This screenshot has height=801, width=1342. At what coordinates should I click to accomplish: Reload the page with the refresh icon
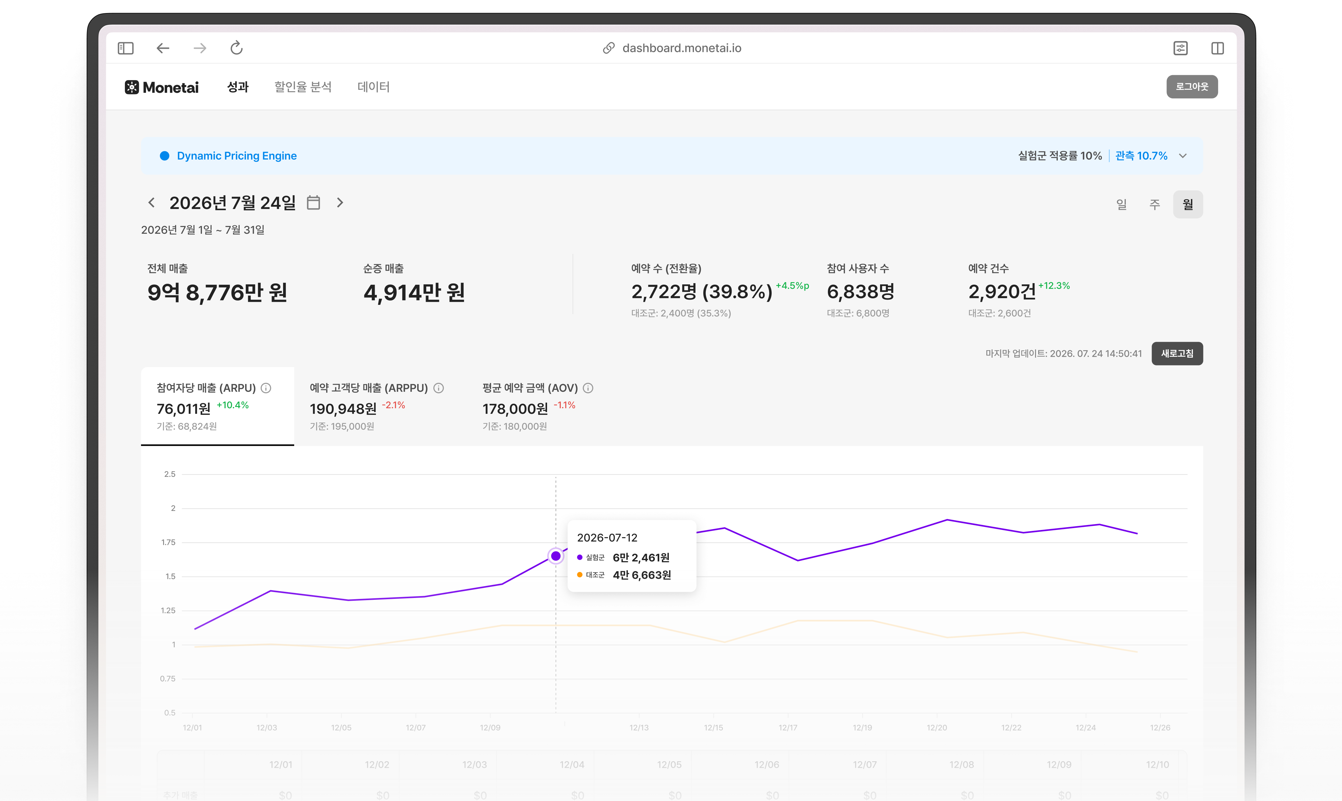[x=236, y=48]
